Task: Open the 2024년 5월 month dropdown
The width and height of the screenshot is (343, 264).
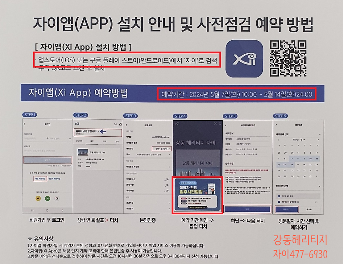Action: coord(299,140)
